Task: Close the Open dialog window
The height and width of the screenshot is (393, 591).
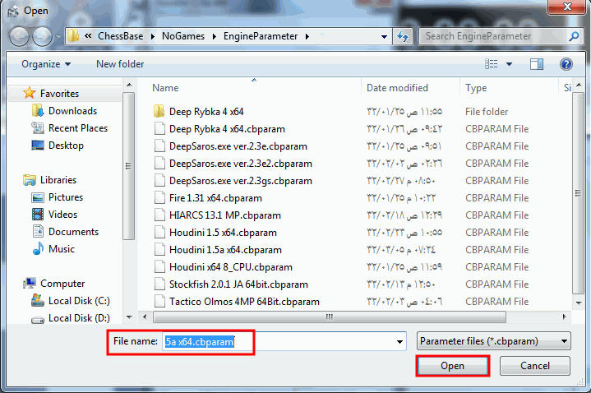Action: [566, 7]
